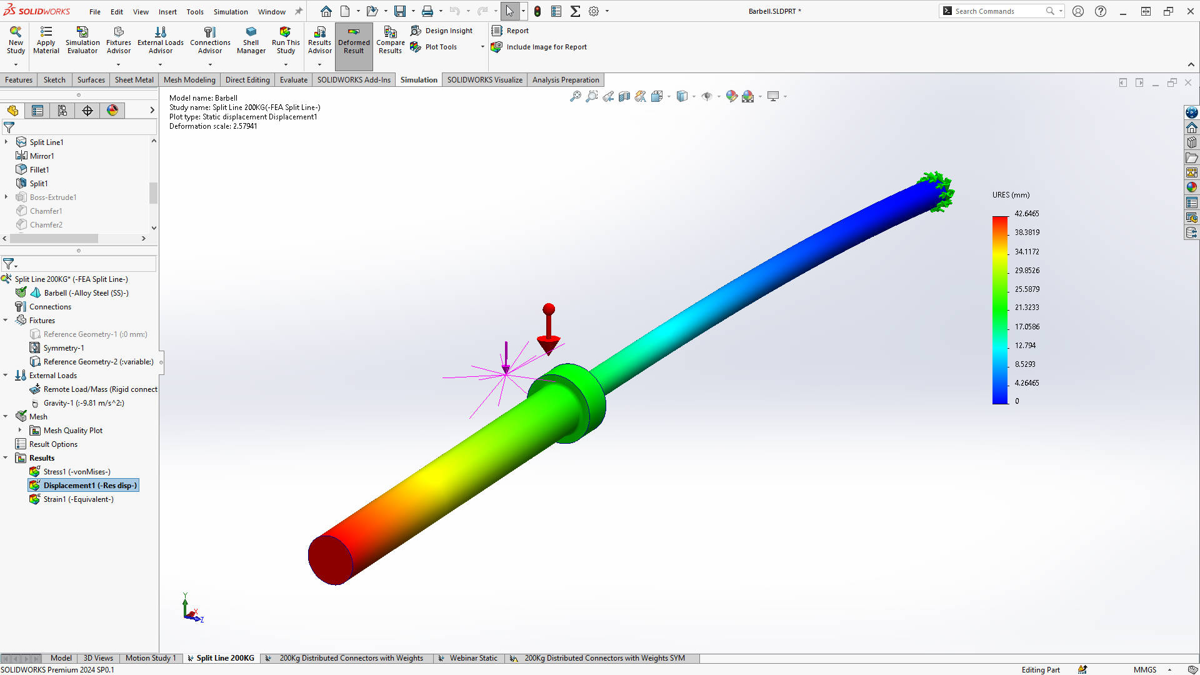Click the Zoom to Fit icon
This screenshot has width=1200, height=675.
(x=575, y=96)
